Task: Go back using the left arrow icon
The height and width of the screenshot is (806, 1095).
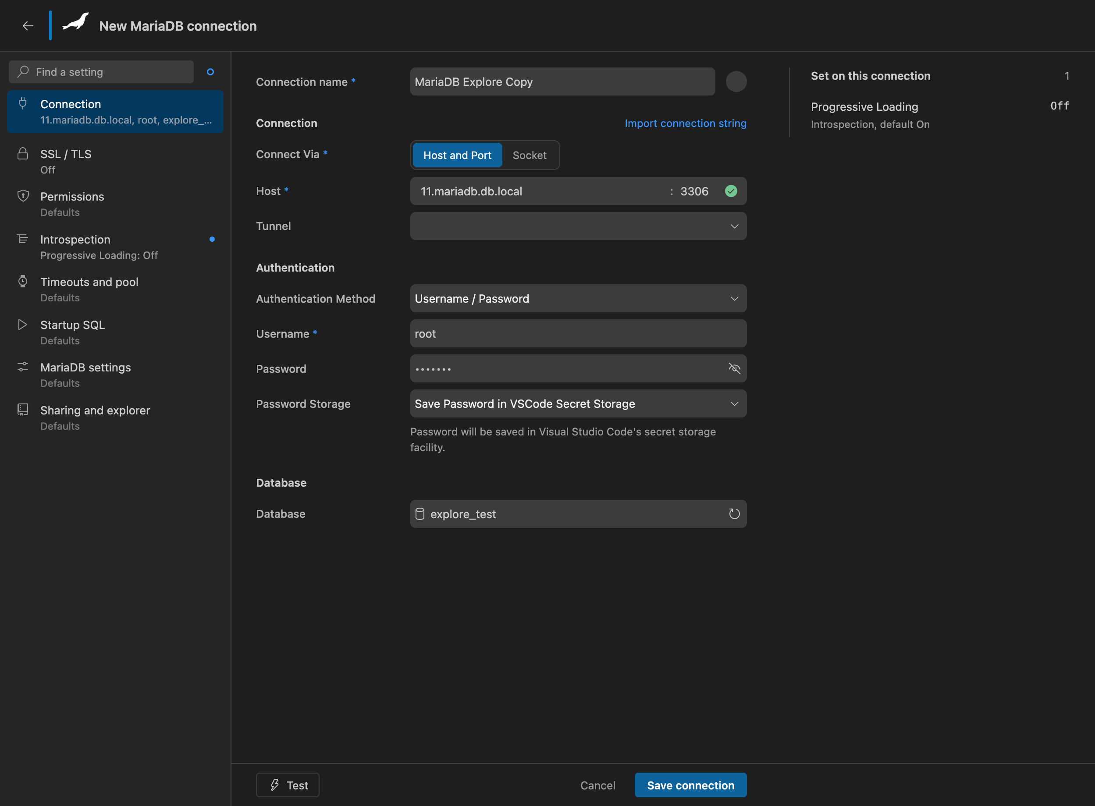Action: tap(28, 26)
